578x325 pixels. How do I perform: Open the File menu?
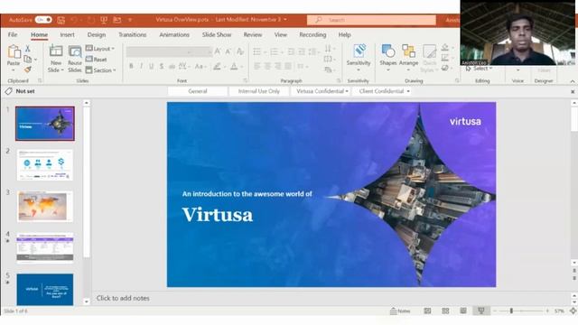[x=13, y=34]
